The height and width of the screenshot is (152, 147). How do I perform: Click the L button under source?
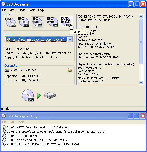[x=66, y=45]
